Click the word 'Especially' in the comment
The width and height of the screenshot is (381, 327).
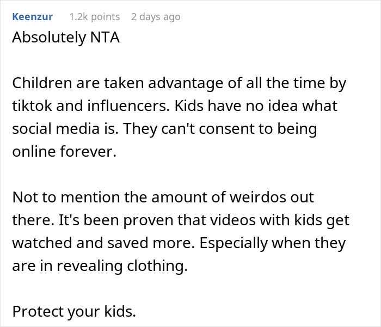pyautogui.click(x=233, y=243)
